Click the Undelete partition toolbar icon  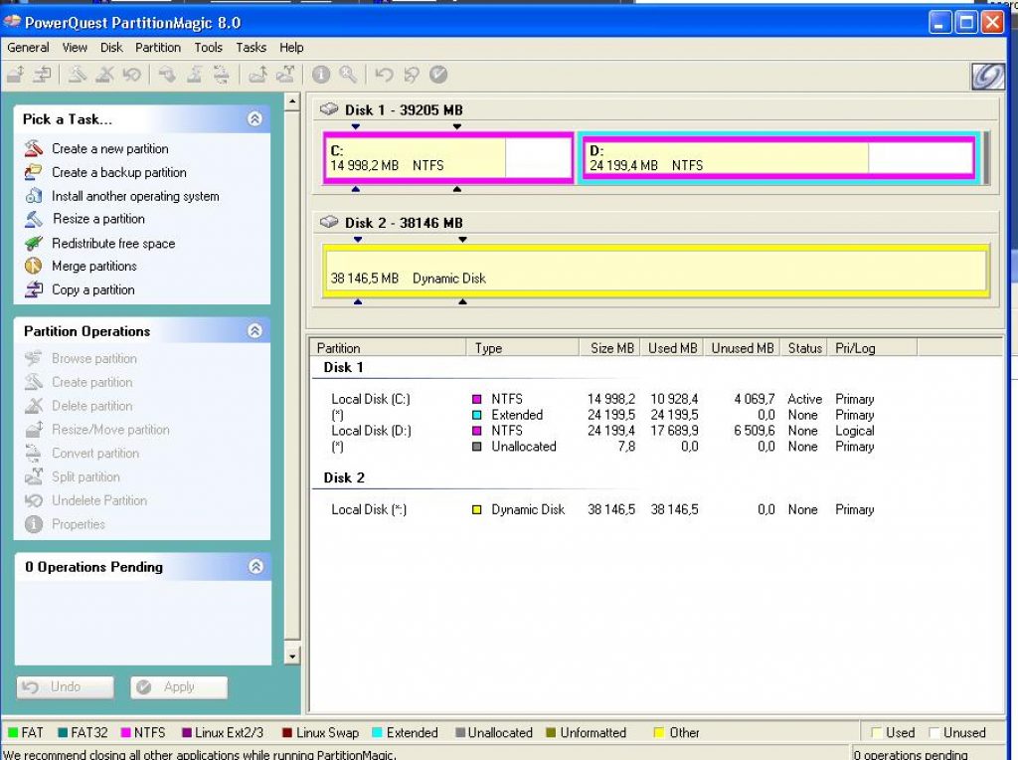pos(132,75)
